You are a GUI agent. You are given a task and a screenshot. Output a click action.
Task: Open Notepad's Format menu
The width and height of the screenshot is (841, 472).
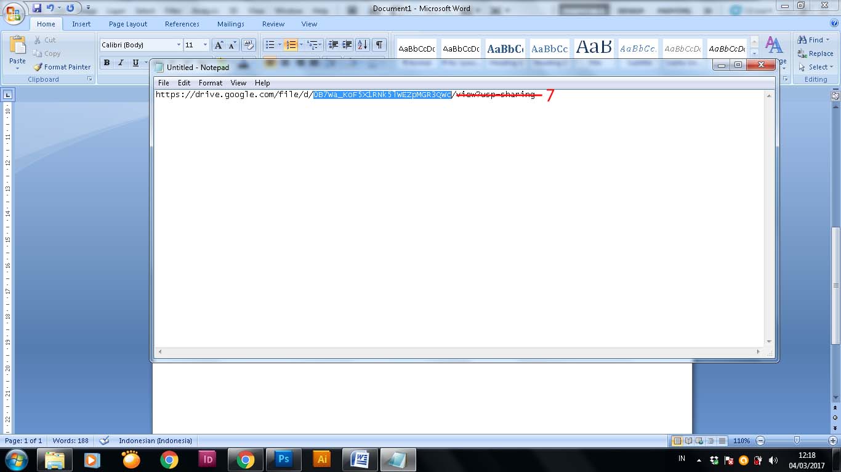click(211, 83)
